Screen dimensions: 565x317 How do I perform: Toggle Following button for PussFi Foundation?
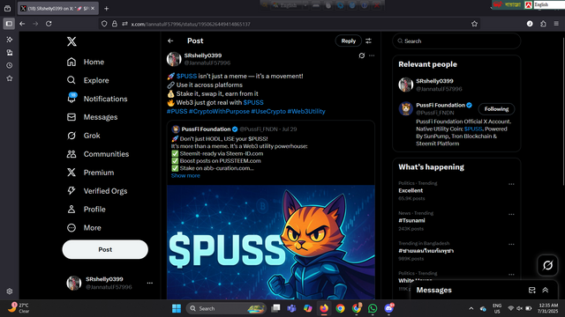click(496, 109)
